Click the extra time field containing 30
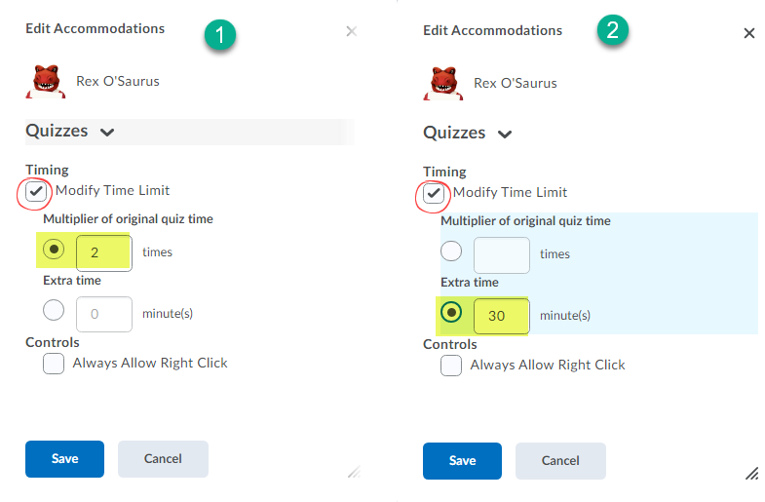 [502, 316]
